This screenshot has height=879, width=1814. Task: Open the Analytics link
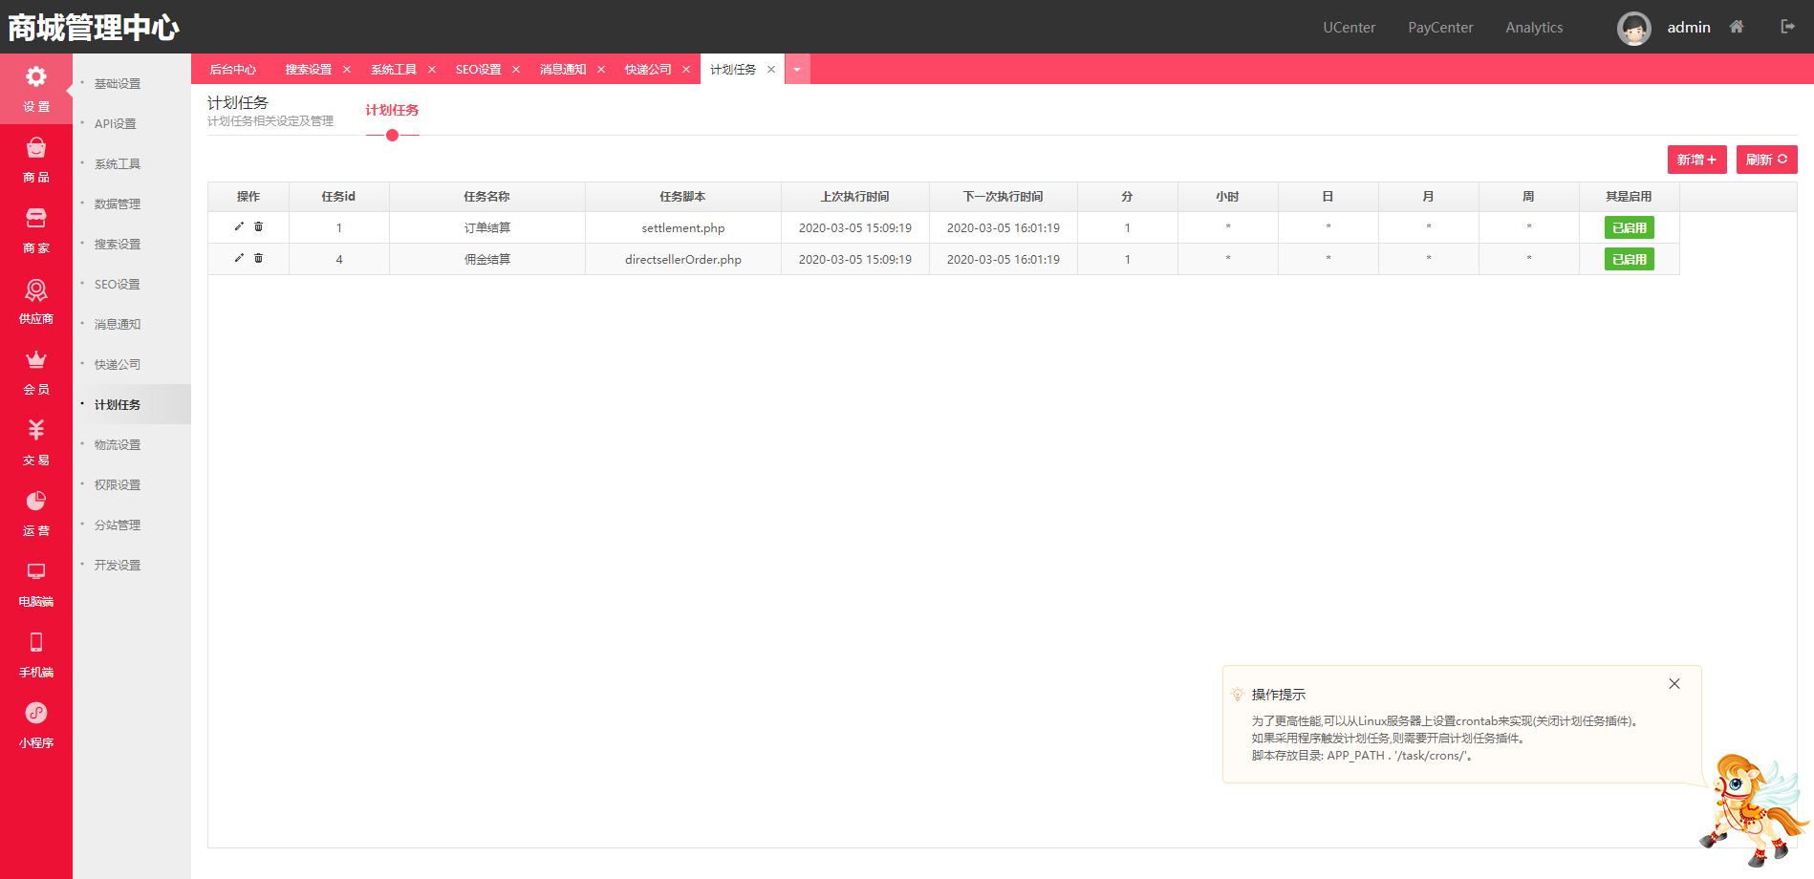pos(1534,28)
